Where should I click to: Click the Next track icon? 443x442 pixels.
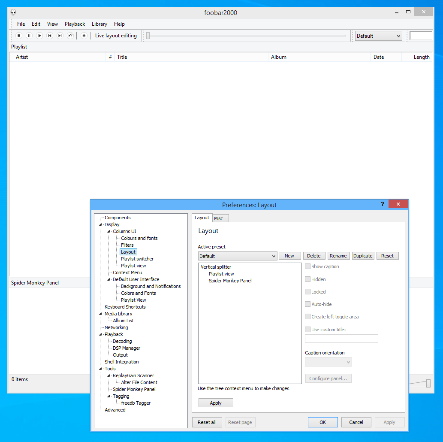point(60,36)
